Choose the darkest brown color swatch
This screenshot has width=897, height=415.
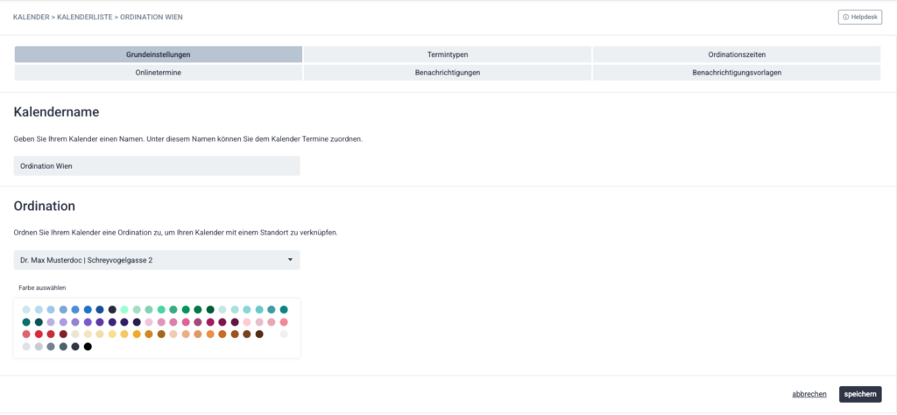tap(259, 334)
